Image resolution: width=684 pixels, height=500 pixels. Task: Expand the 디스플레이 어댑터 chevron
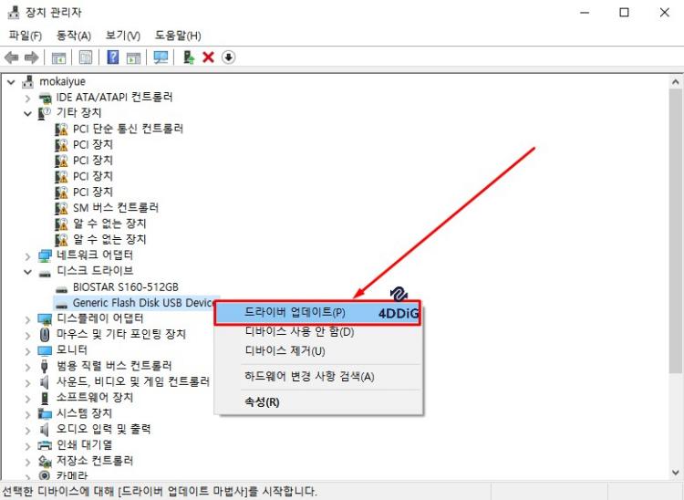27,319
